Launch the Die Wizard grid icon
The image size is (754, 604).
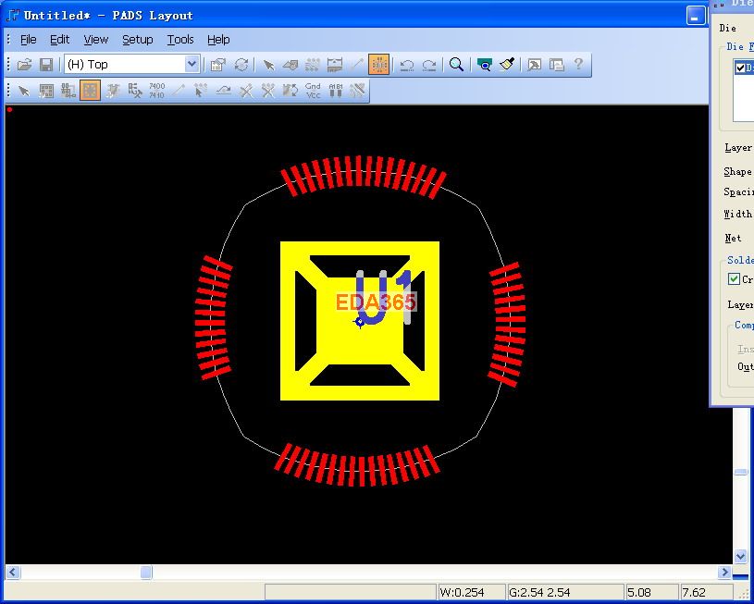click(46, 91)
